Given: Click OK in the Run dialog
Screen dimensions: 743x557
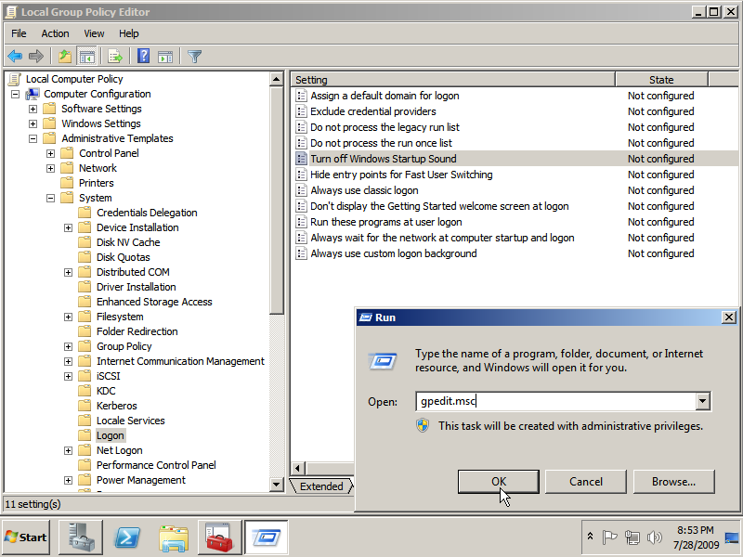Looking at the screenshot, I should coord(499,482).
